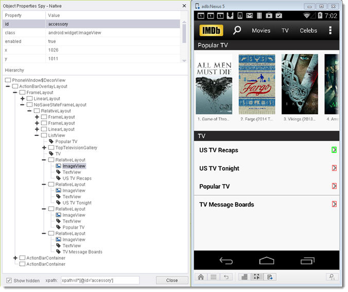Viewport: 348px width, 292px height.
Task: Click the properties table scrollbar thumb
Action: 185,34
